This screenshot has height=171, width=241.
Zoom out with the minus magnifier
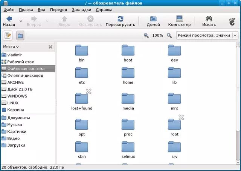[x=146, y=36]
